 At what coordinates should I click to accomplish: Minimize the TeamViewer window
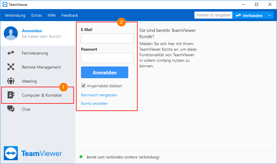[x=243, y=5]
